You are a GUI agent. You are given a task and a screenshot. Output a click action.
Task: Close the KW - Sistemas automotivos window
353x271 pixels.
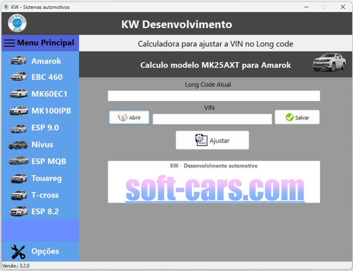343,7
